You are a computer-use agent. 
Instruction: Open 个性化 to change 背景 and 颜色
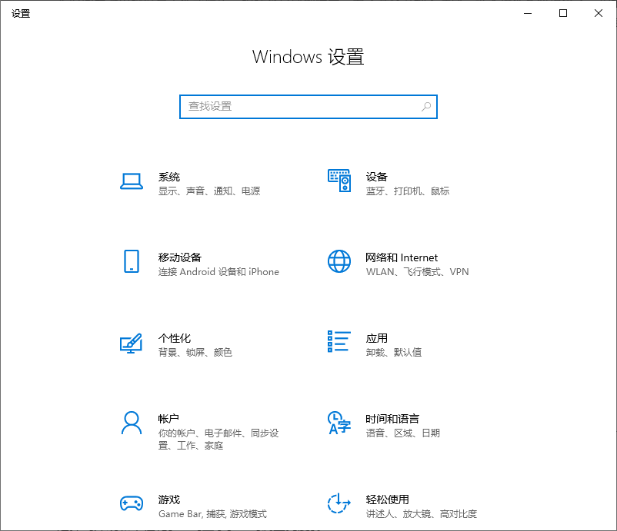coord(177,344)
